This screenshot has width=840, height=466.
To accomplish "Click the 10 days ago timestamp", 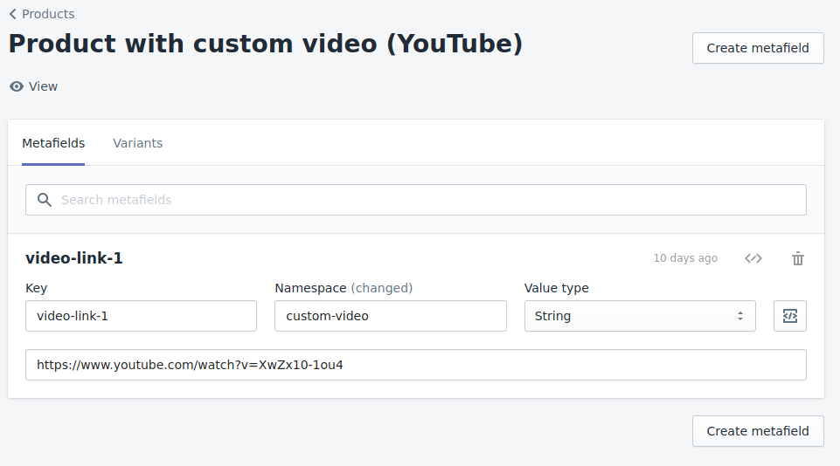I will click(x=685, y=258).
